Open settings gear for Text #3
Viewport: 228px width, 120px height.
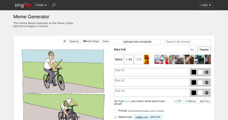tap(207, 93)
